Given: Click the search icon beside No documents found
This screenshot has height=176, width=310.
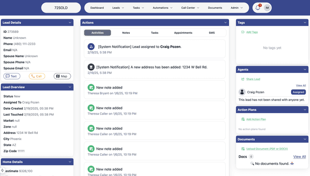Looking at the screenshot, I should (x=252, y=163).
